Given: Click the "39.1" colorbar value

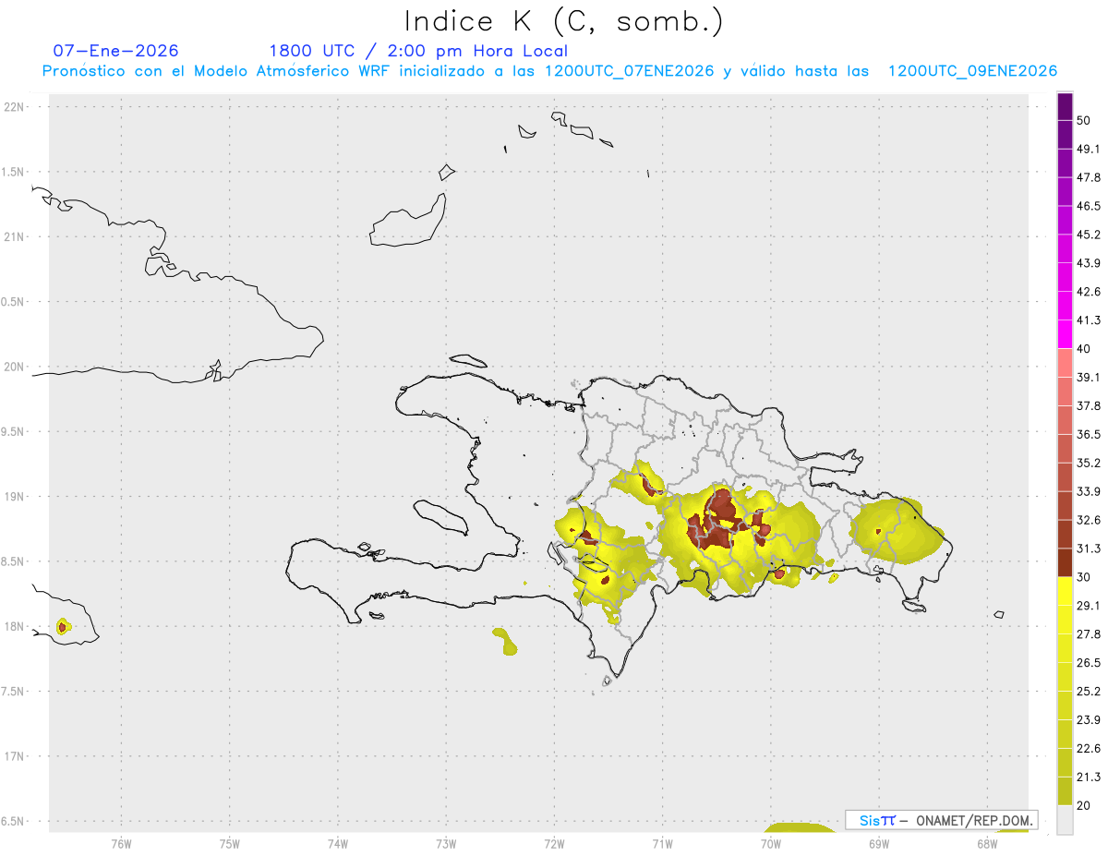Looking at the screenshot, I should pos(1089,377).
